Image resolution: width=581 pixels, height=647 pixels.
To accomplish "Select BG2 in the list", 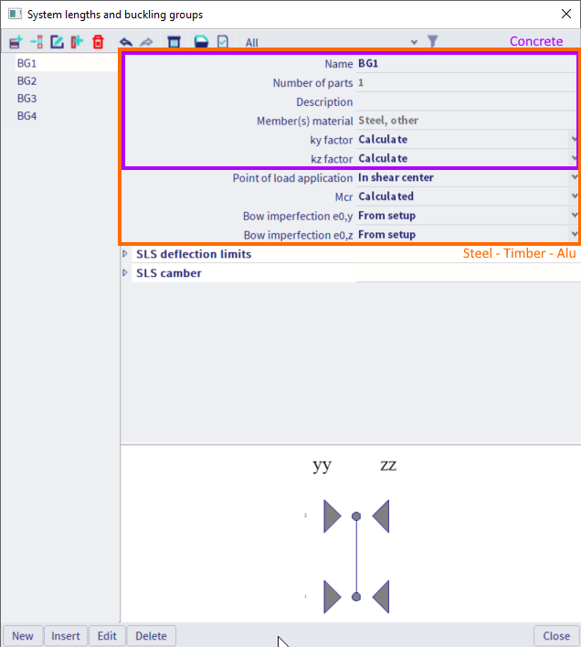I will click(x=27, y=81).
